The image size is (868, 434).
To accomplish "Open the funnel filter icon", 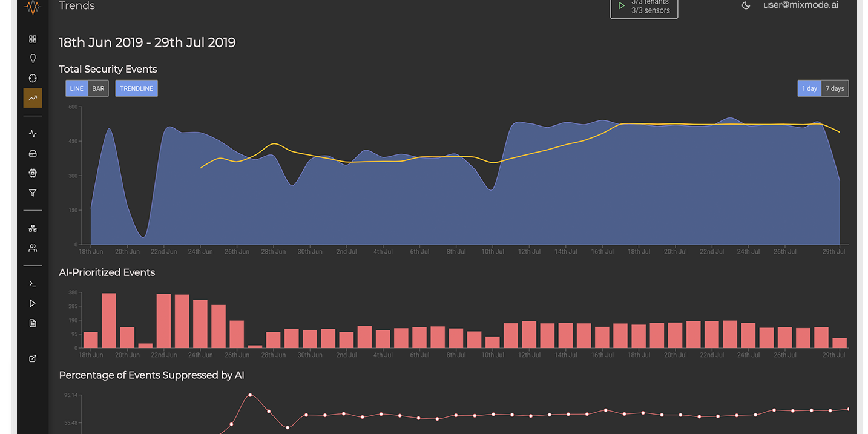I will [33, 193].
